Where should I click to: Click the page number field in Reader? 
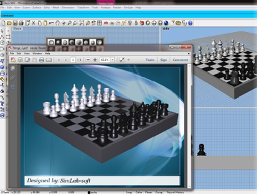(73, 60)
